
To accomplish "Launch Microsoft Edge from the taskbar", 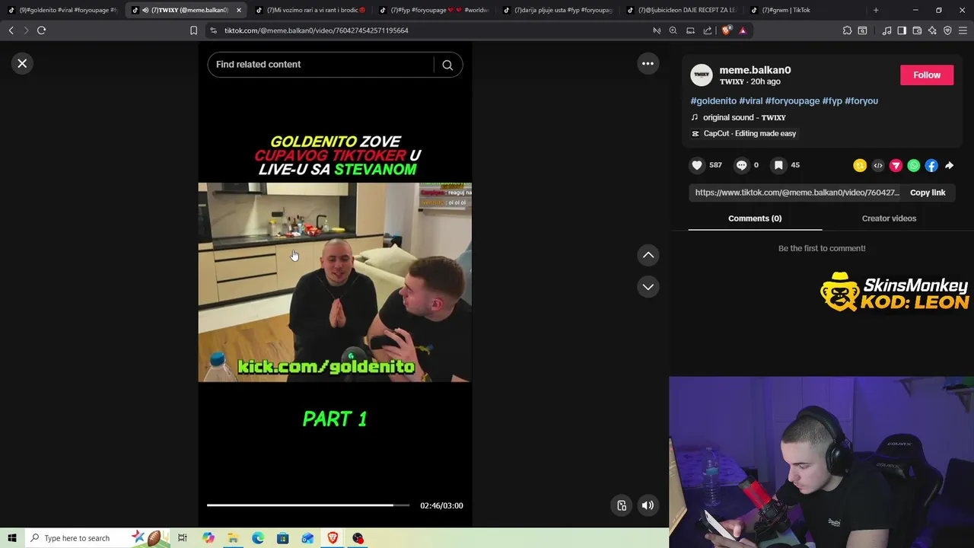I will (x=258, y=538).
